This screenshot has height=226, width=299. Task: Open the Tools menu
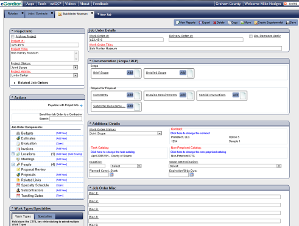click(42, 4)
